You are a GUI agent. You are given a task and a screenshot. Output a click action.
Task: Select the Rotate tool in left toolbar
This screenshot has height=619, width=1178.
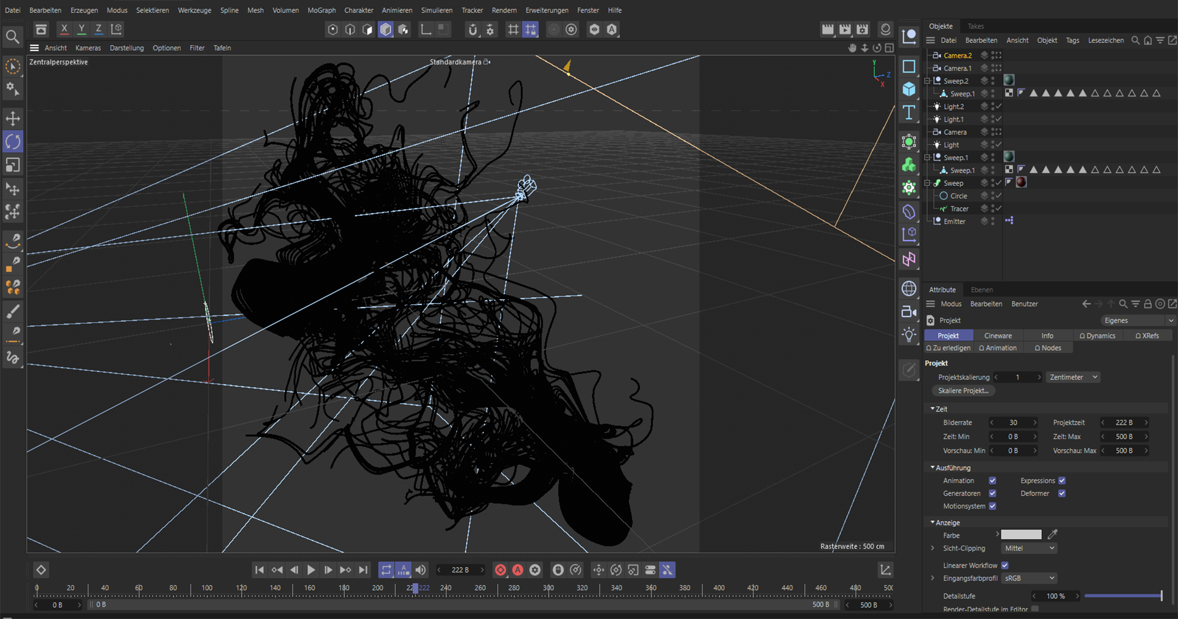[13, 142]
